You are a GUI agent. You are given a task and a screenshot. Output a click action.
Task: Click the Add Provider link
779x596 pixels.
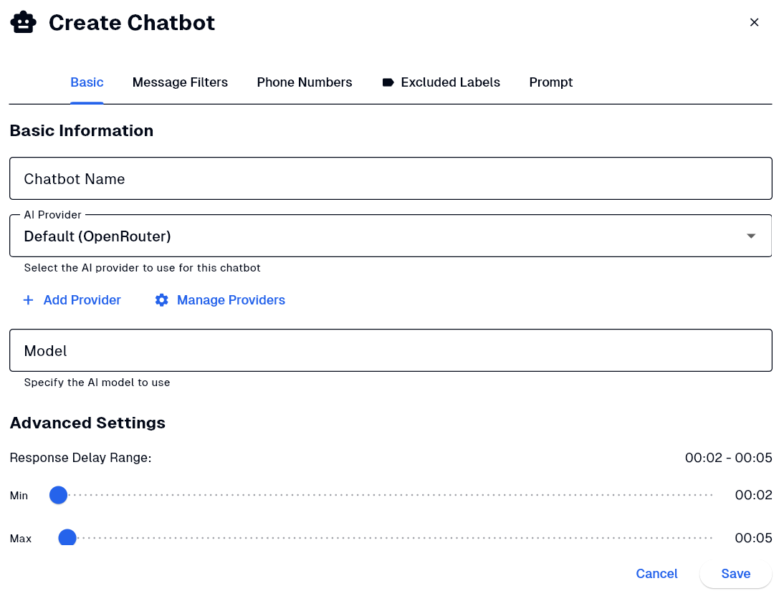72,300
